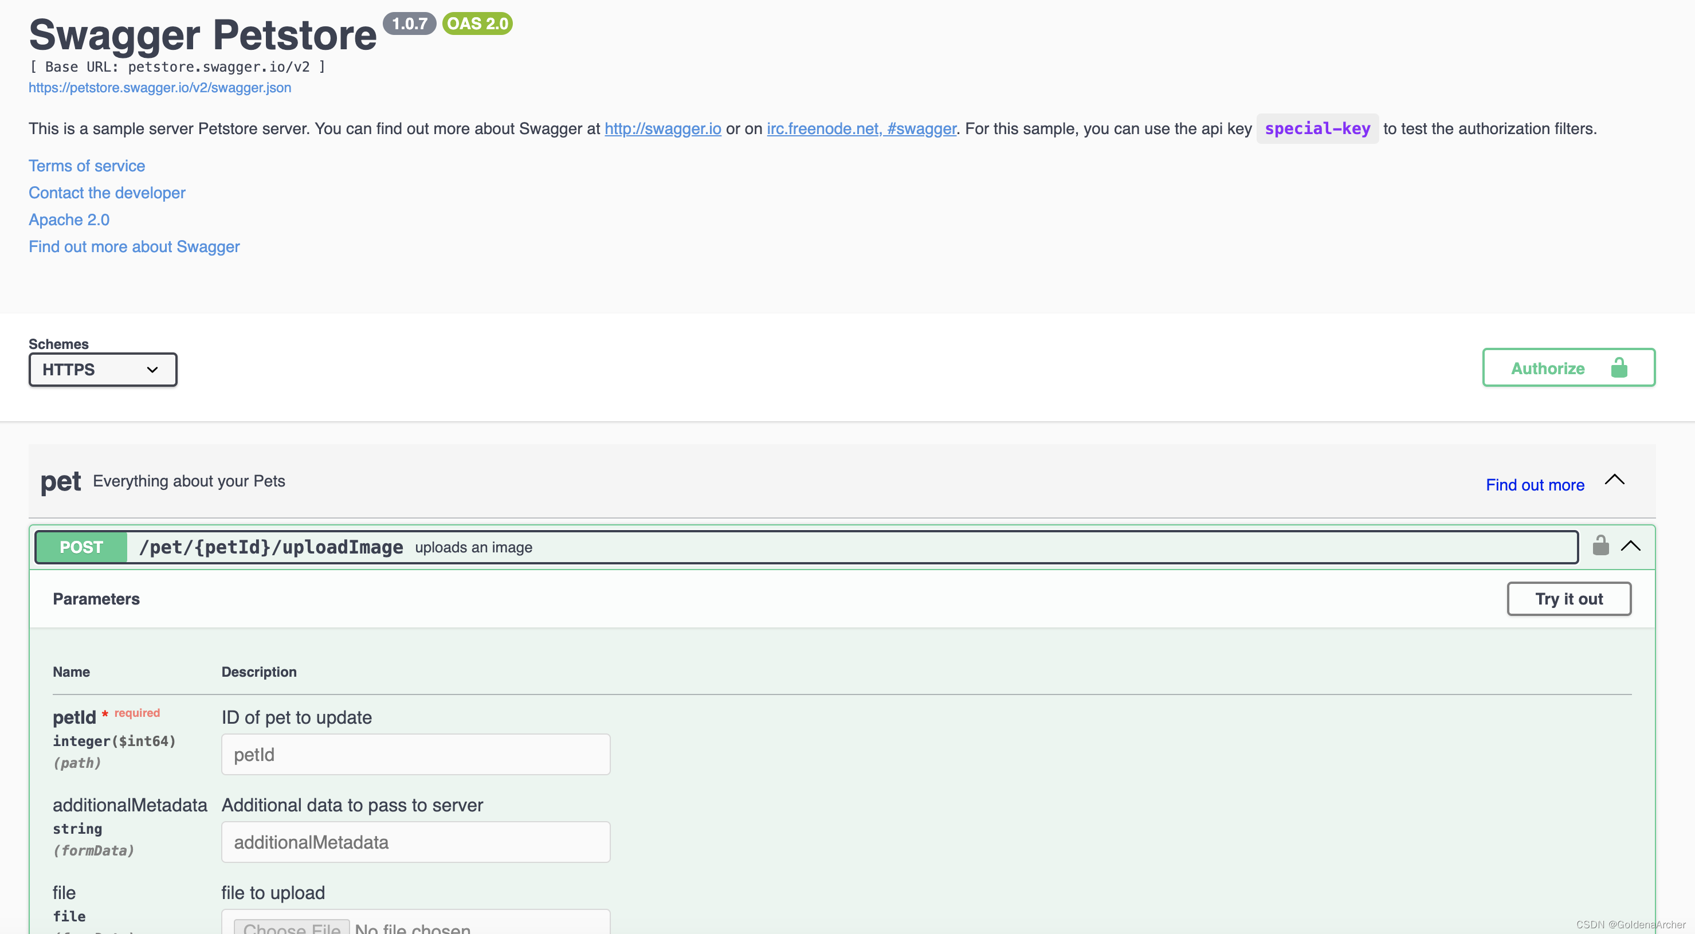This screenshot has height=934, width=1695.
Task: Click Contact the developer link
Action: [107, 193]
